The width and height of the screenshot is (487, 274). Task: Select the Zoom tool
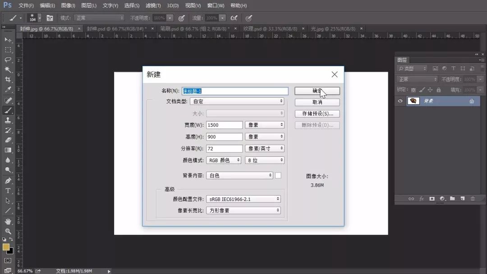click(x=8, y=231)
